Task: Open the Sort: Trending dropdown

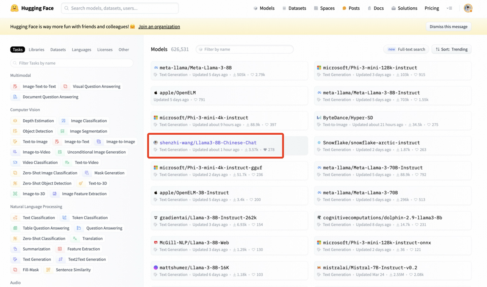Action: pos(451,49)
